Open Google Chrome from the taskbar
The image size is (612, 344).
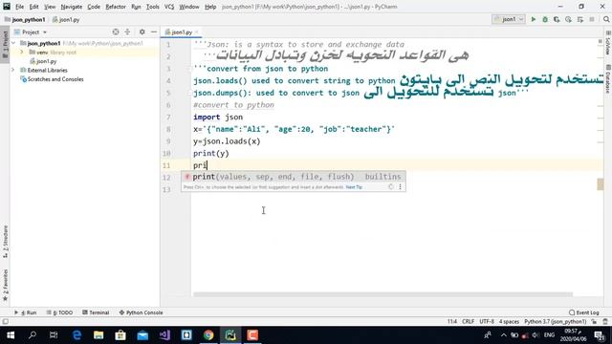(x=208, y=335)
